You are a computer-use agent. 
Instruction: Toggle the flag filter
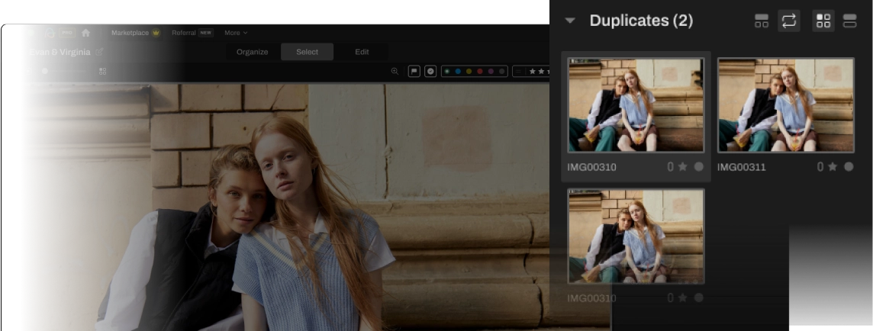[x=414, y=71]
